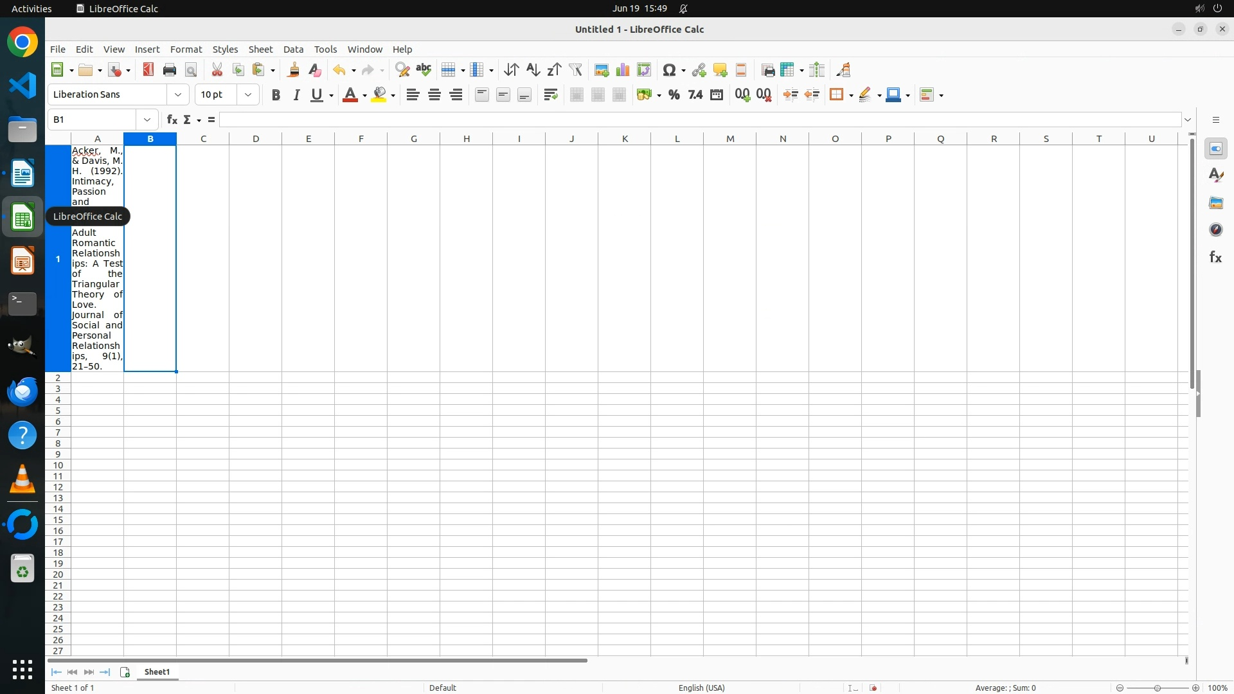The height and width of the screenshot is (694, 1234).
Task: Open the Format menu
Action: pos(186,49)
